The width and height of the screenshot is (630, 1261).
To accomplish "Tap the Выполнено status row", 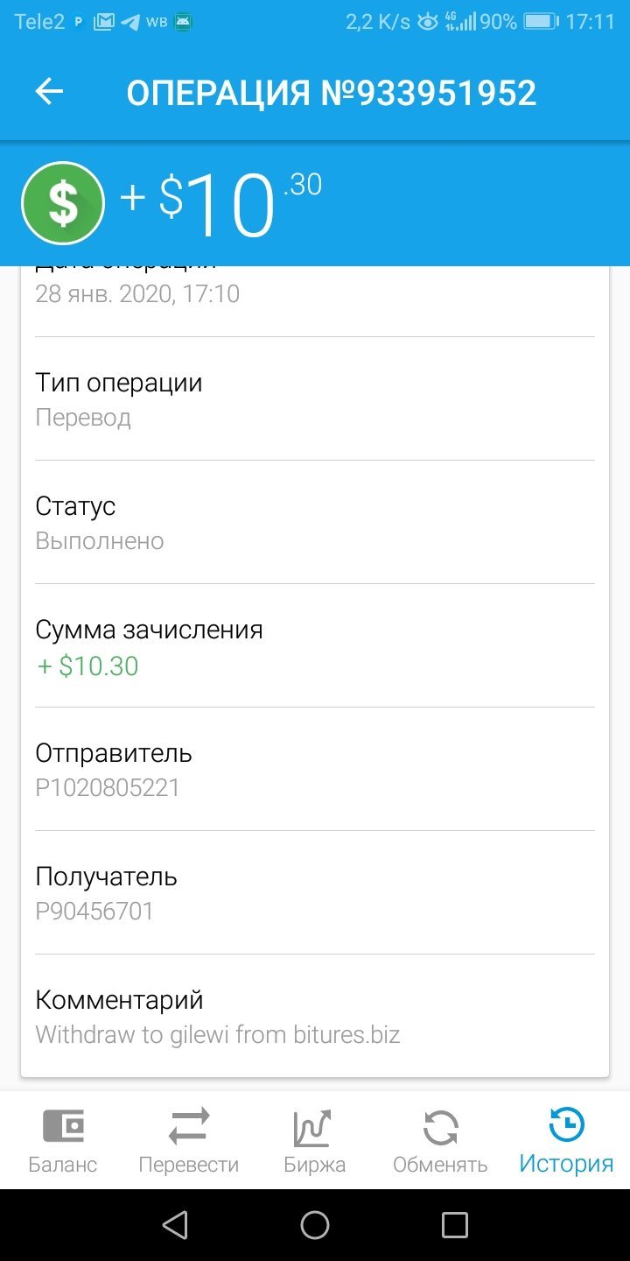I will click(x=315, y=522).
